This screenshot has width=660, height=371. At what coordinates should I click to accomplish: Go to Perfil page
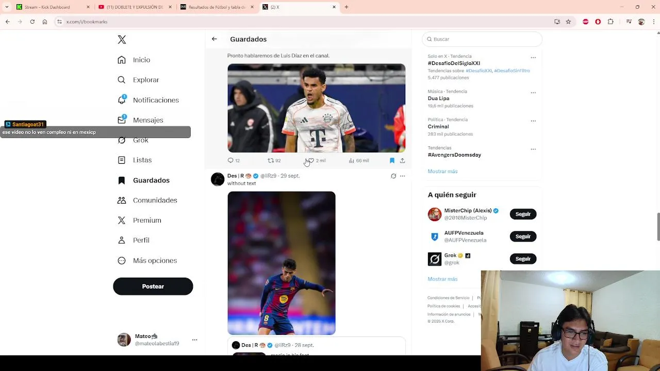pyautogui.click(x=134, y=240)
